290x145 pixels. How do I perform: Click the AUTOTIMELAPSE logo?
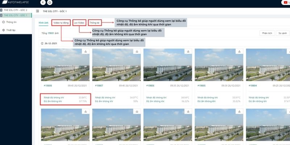15,2
